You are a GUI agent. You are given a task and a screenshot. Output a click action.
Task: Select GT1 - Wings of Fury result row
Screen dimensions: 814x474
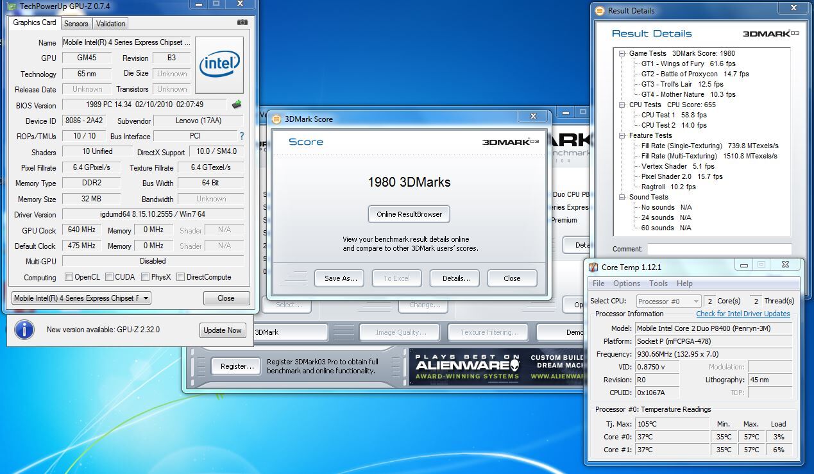pyautogui.click(x=688, y=63)
